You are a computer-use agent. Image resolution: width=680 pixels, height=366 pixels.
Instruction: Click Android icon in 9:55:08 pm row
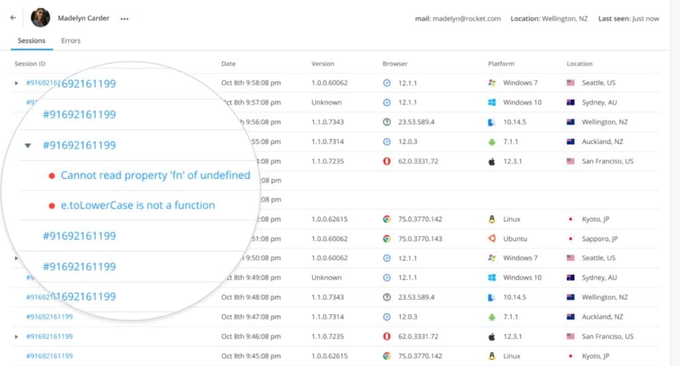point(492,142)
